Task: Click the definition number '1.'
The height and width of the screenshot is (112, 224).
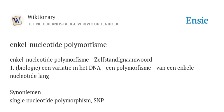Action: (x=12, y=68)
